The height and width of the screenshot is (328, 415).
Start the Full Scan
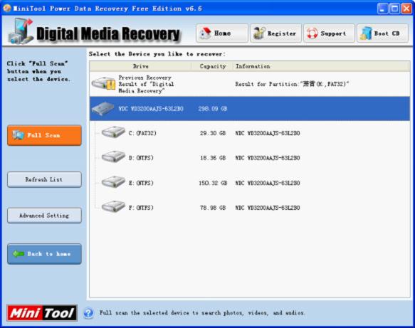[x=44, y=135]
